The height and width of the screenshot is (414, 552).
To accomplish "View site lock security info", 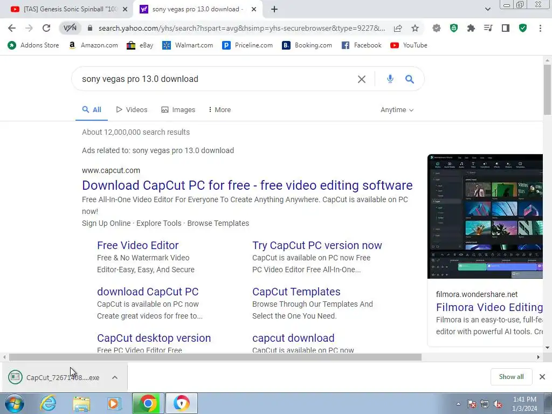I will pos(90,28).
